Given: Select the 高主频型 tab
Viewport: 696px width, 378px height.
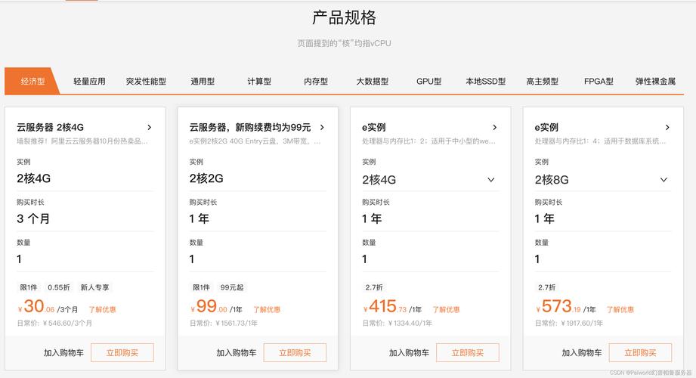Looking at the screenshot, I should pos(542,82).
